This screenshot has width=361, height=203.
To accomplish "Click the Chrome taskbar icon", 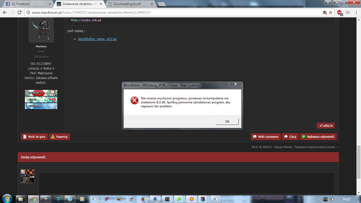I will point(34,199).
